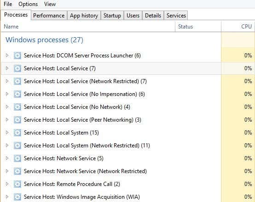The height and width of the screenshot is (202, 255).
Task: Click gear icon of Remote Procedure Call (2)
Action: click(17, 184)
